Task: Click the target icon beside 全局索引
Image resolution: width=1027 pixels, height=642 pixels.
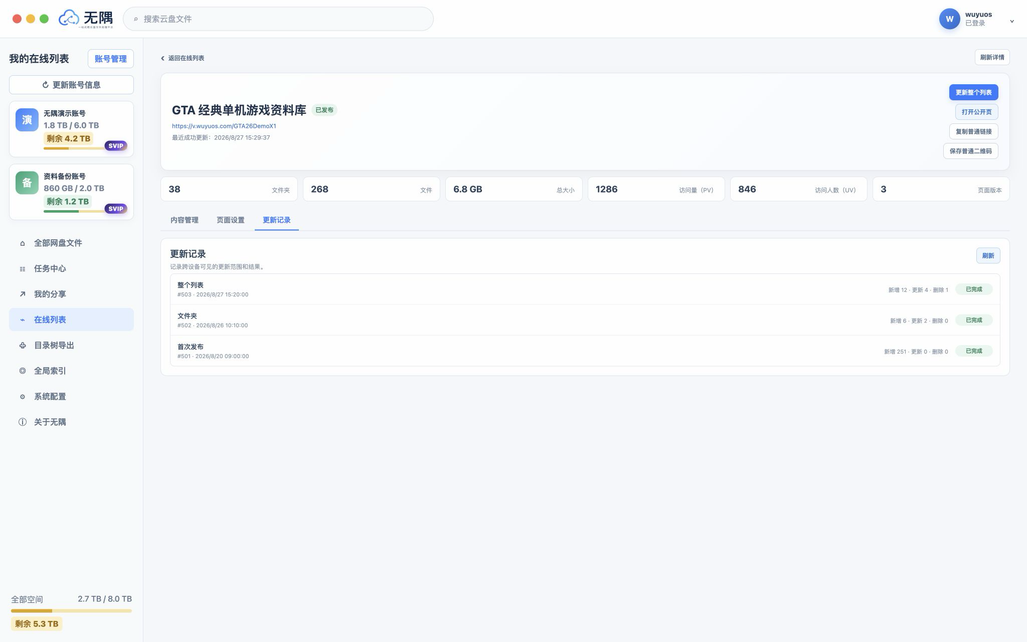Action: pos(23,371)
